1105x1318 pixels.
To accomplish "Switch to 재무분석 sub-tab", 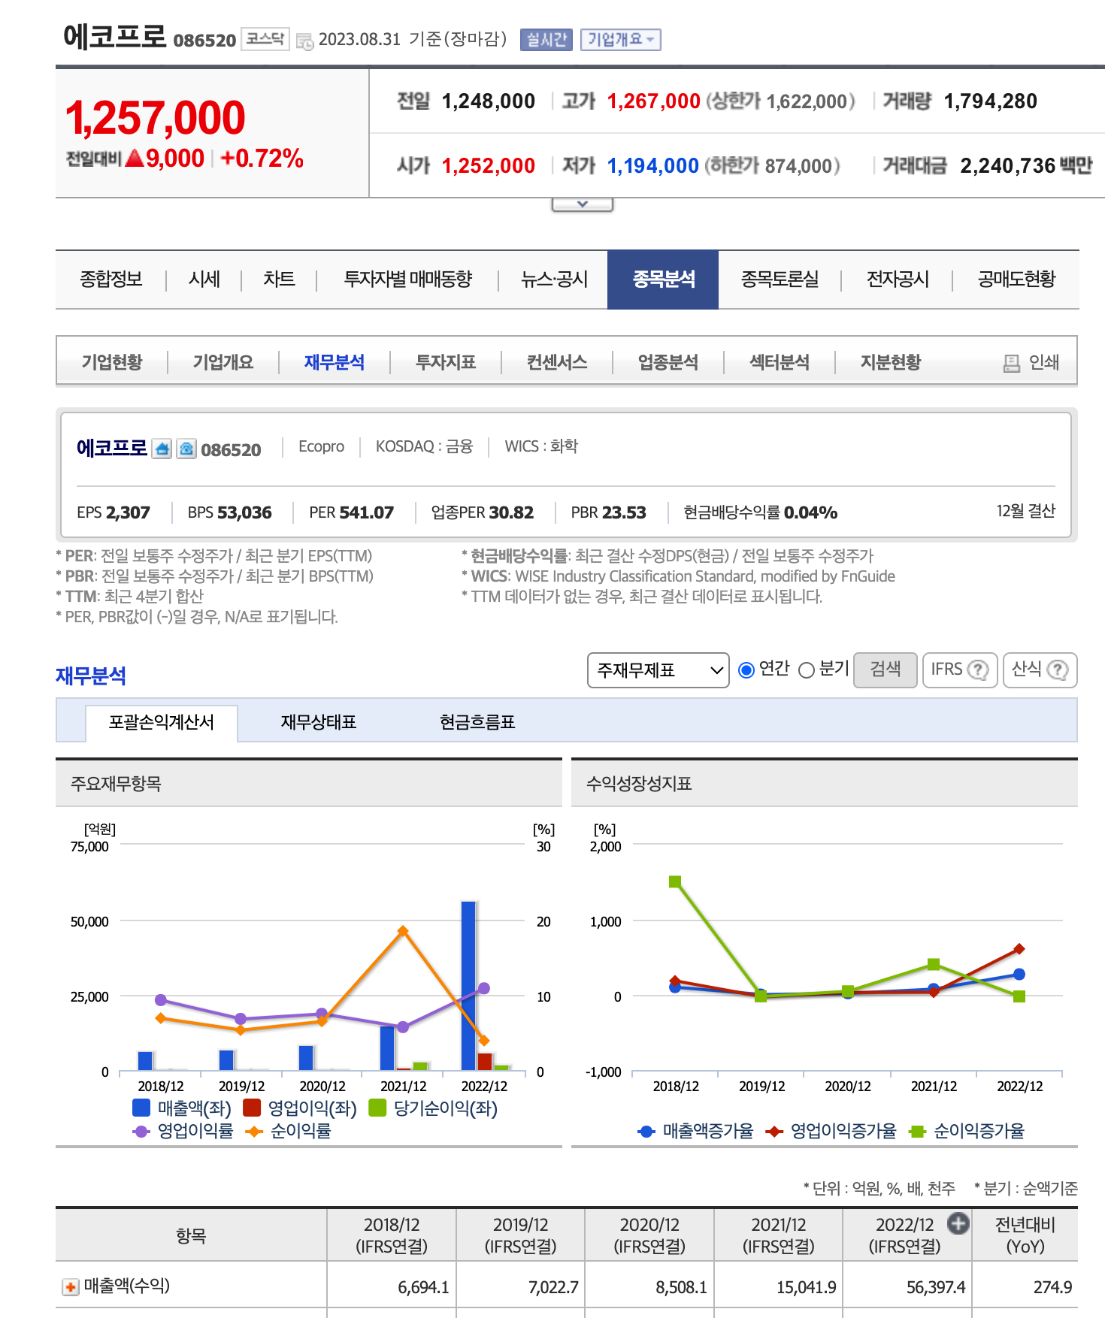I will pyautogui.click(x=335, y=362).
